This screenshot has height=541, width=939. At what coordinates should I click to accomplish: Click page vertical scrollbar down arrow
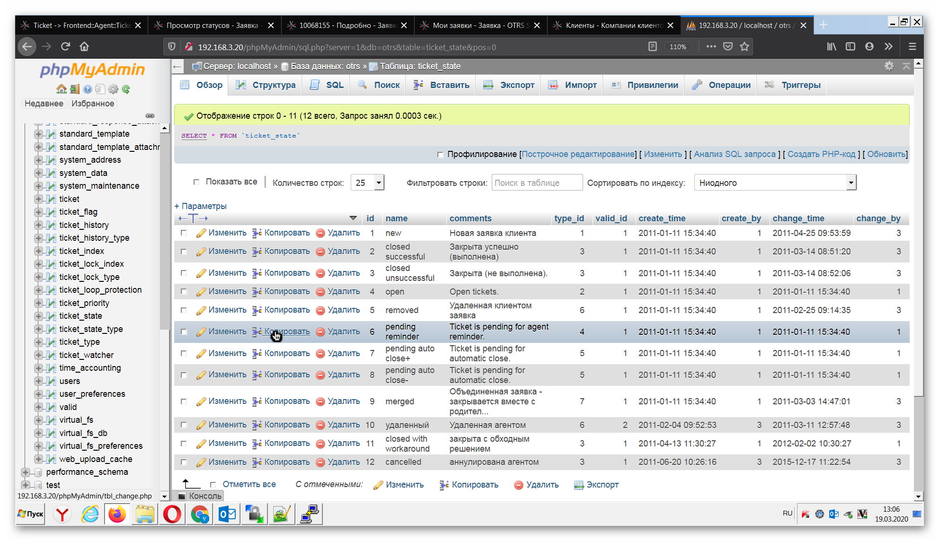(918, 497)
